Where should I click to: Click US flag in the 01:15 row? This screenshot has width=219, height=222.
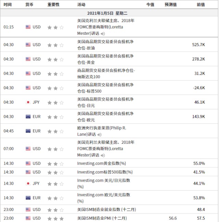28,27
